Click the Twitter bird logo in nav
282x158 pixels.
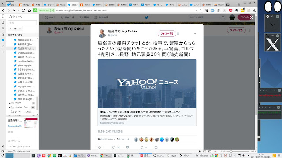click(x=147, y=18)
